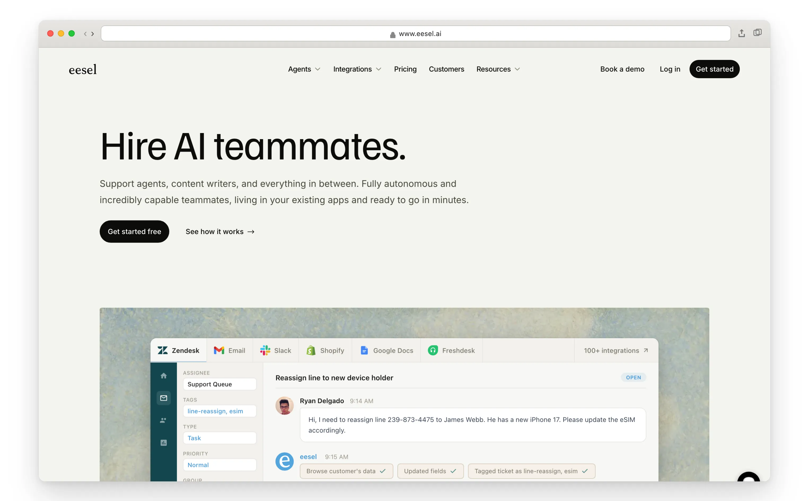The width and height of the screenshot is (809, 501).
Task: Open the Resources menu label
Action: pyautogui.click(x=493, y=69)
